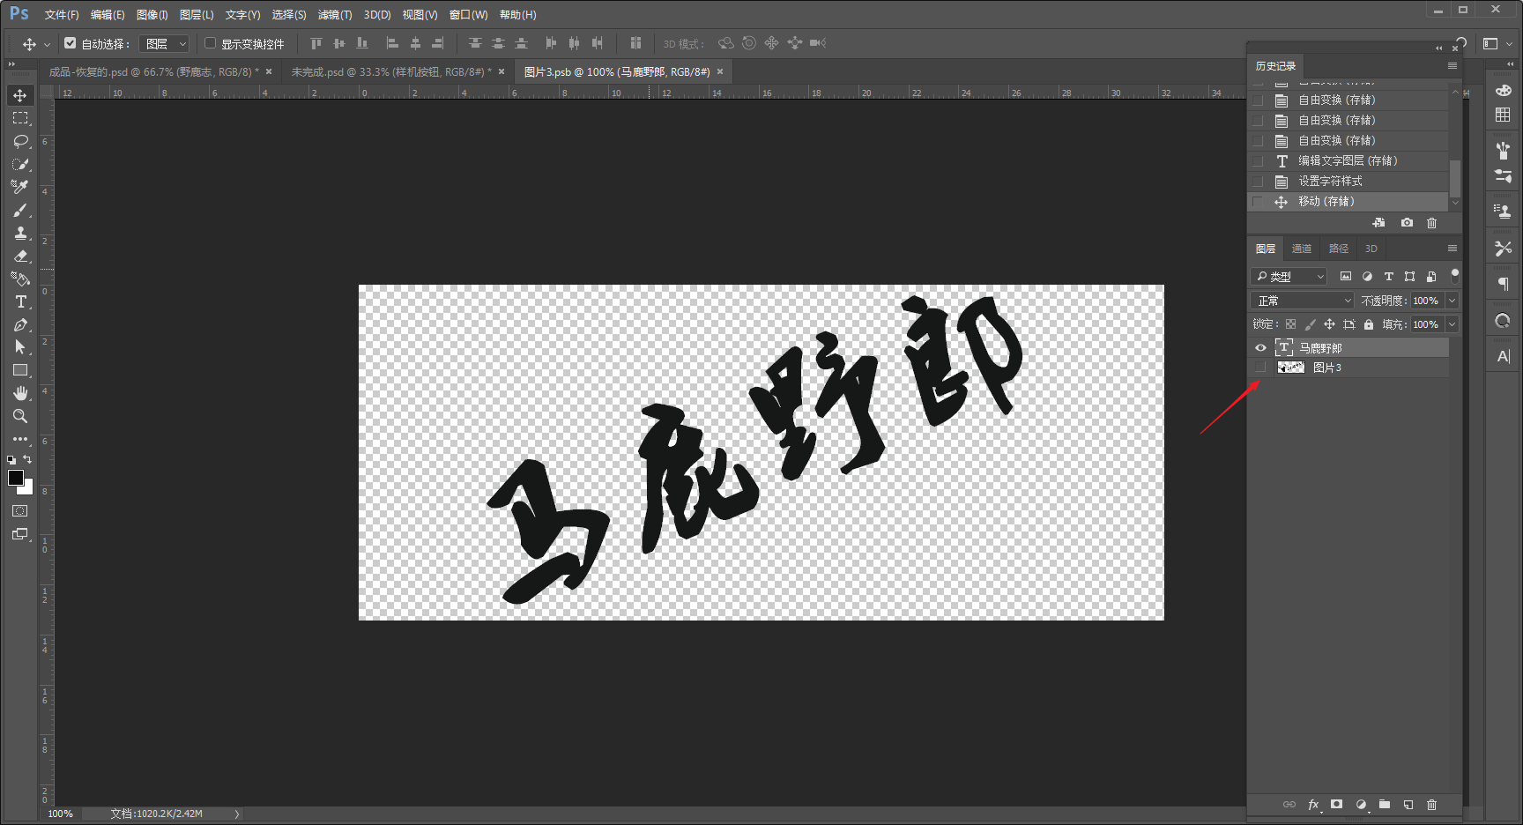Screen dimensions: 1523x825
Task: Open the Layers panel flyout menu
Action: click(x=1452, y=249)
